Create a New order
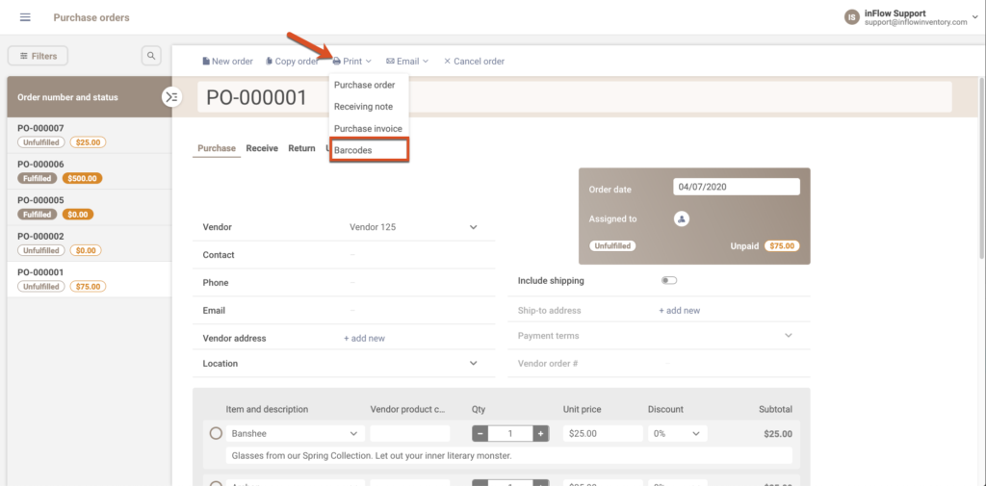This screenshot has height=486, width=986. pos(227,61)
